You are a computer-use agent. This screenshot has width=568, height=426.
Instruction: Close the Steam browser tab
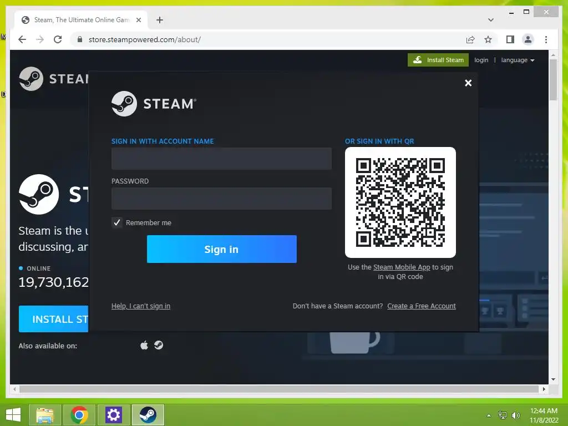tap(138, 20)
